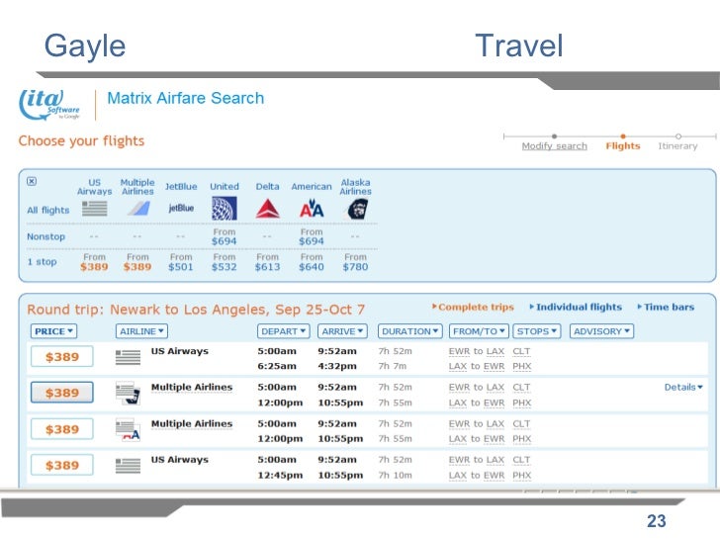The image size is (720, 540).
Task: Select the 1 stop row label
Action: (x=42, y=262)
